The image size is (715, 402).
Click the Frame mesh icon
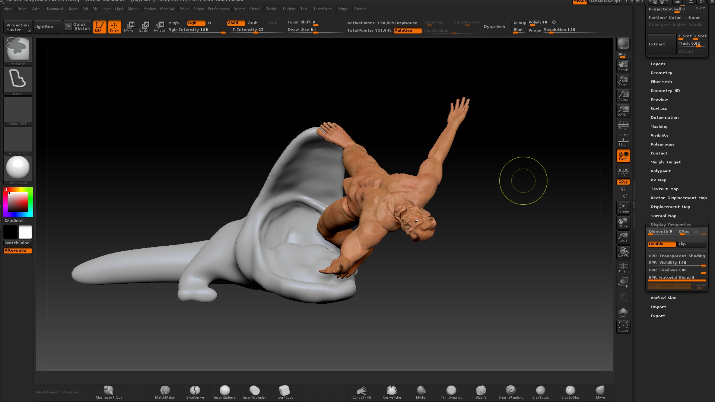pyautogui.click(x=623, y=208)
